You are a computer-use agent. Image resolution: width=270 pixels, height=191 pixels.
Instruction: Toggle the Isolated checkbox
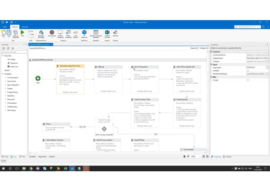248,71
